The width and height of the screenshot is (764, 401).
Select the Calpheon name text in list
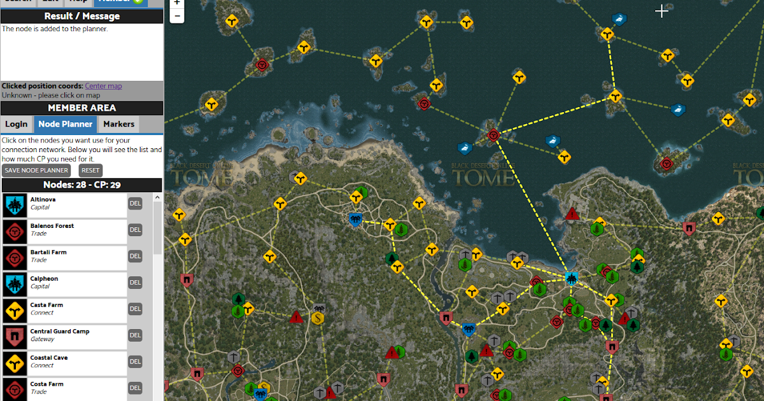click(x=44, y=279)
